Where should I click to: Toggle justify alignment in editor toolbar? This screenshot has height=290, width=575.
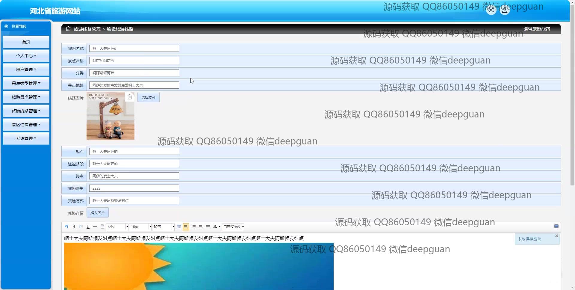click(208, 226)
